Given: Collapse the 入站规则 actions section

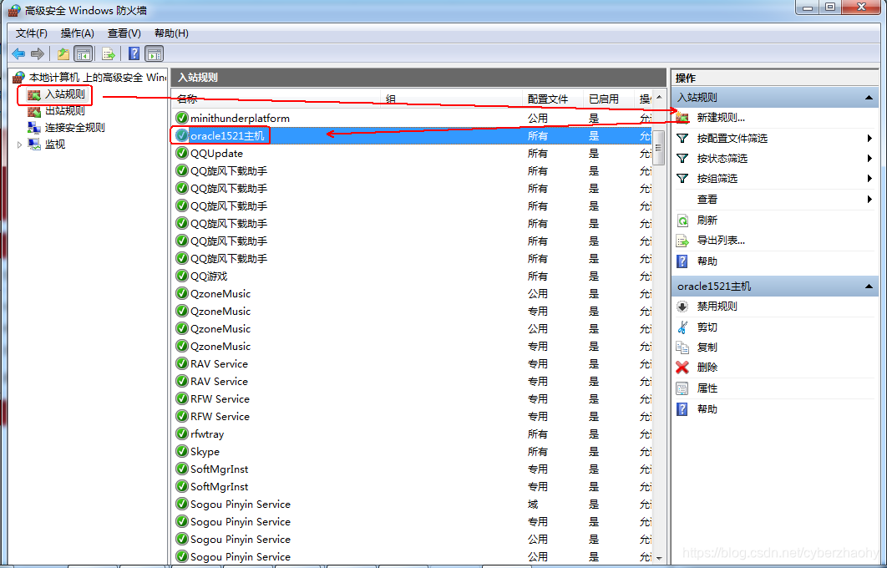Looking at the screenshot, I should coord(869,98).
